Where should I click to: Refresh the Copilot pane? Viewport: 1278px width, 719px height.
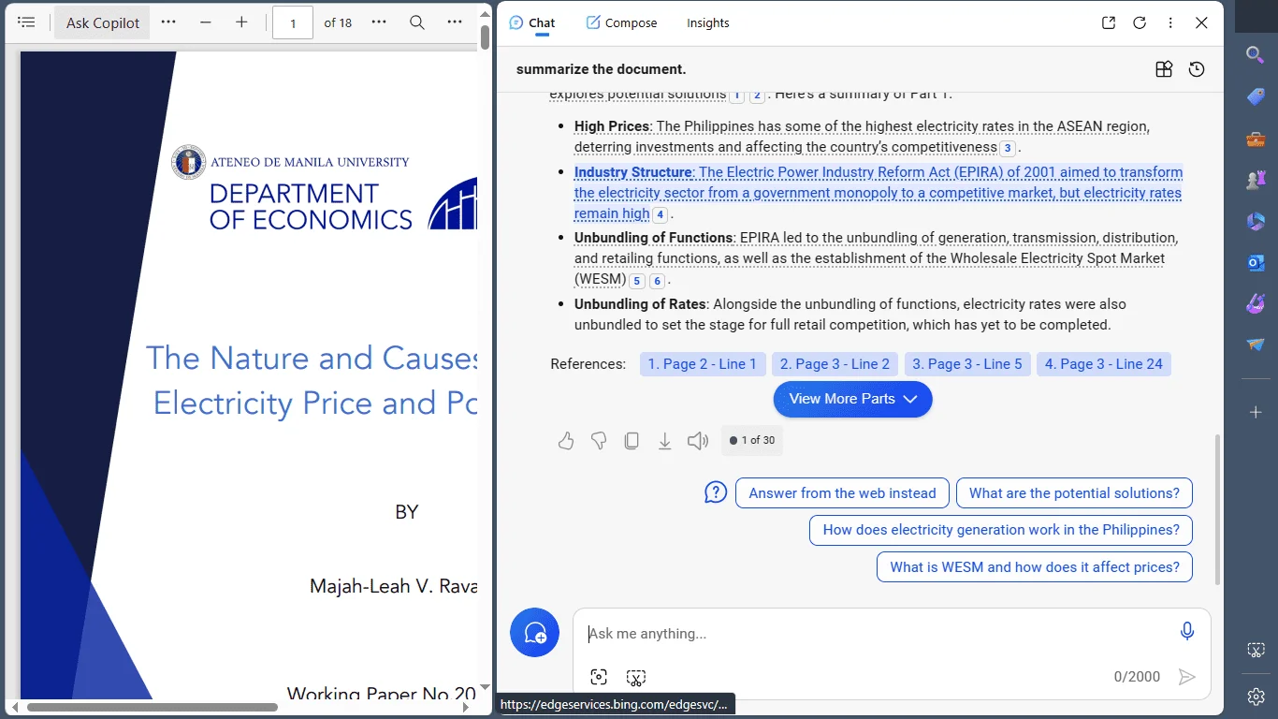point(1140,22)
